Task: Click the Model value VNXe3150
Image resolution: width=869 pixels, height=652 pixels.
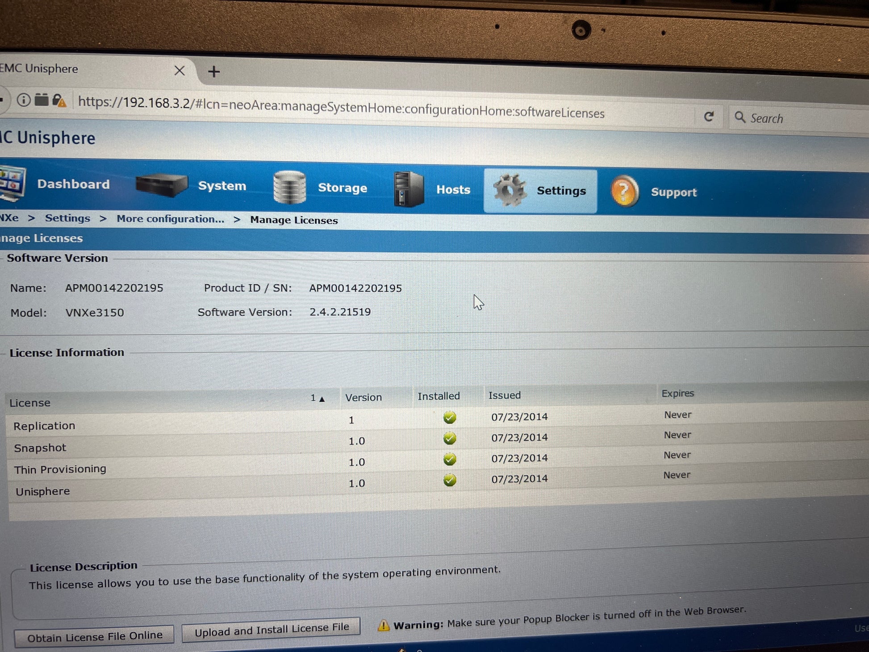Action: [x=95, y=313]
